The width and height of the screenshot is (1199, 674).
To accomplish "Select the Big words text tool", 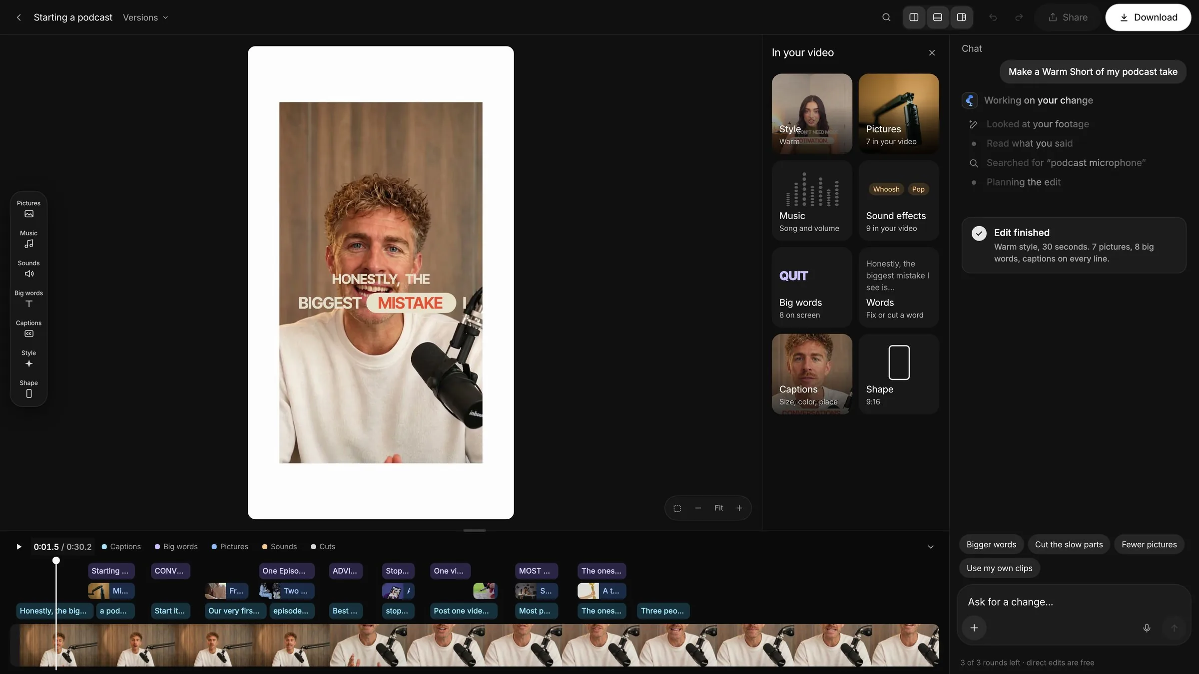I will point(28,299).
